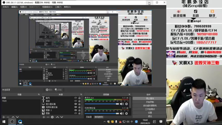Float the 场景 dock panel
The height and width of the screenshot is (125, 222).
(39, 94)
